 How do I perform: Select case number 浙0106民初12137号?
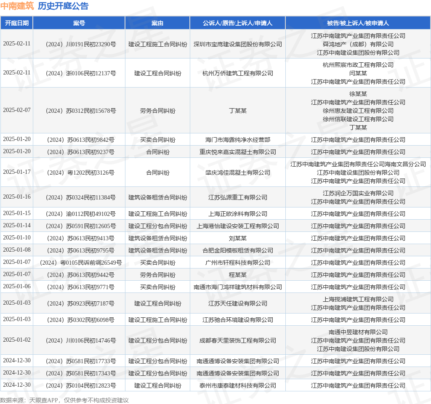[x=81, y=73]
